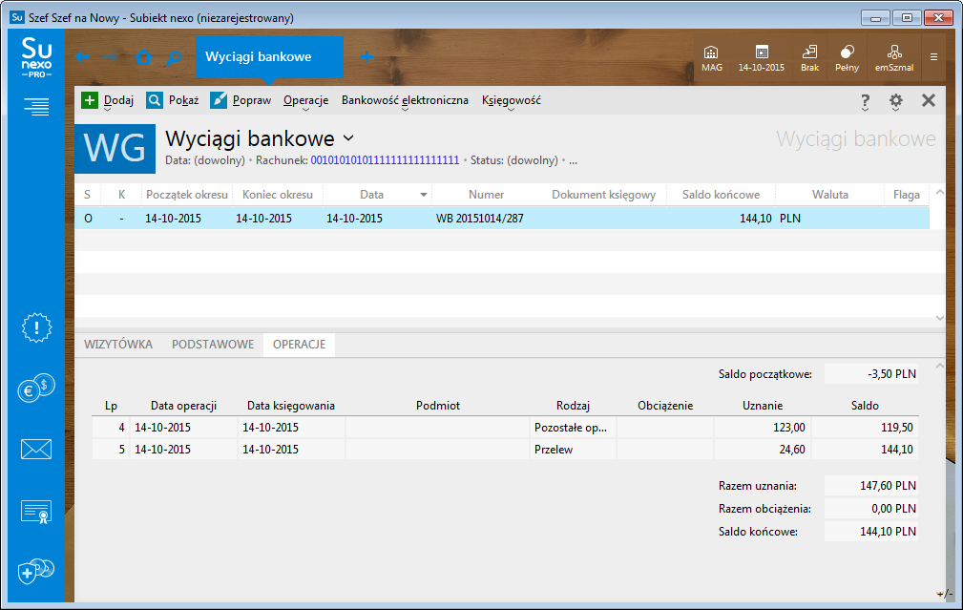Select the OPERACJE tab
This screenshot has width=963, height=610.
tap(299, 344)
